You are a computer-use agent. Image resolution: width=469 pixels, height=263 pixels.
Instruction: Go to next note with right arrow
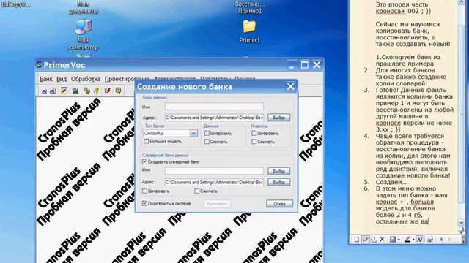tap(449, 239)
